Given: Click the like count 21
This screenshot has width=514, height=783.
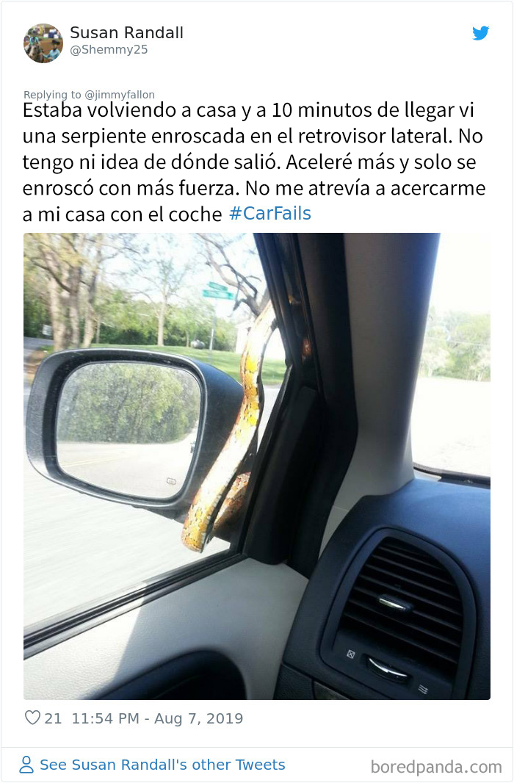Looking at the screenshot, I should pos(53,718).
